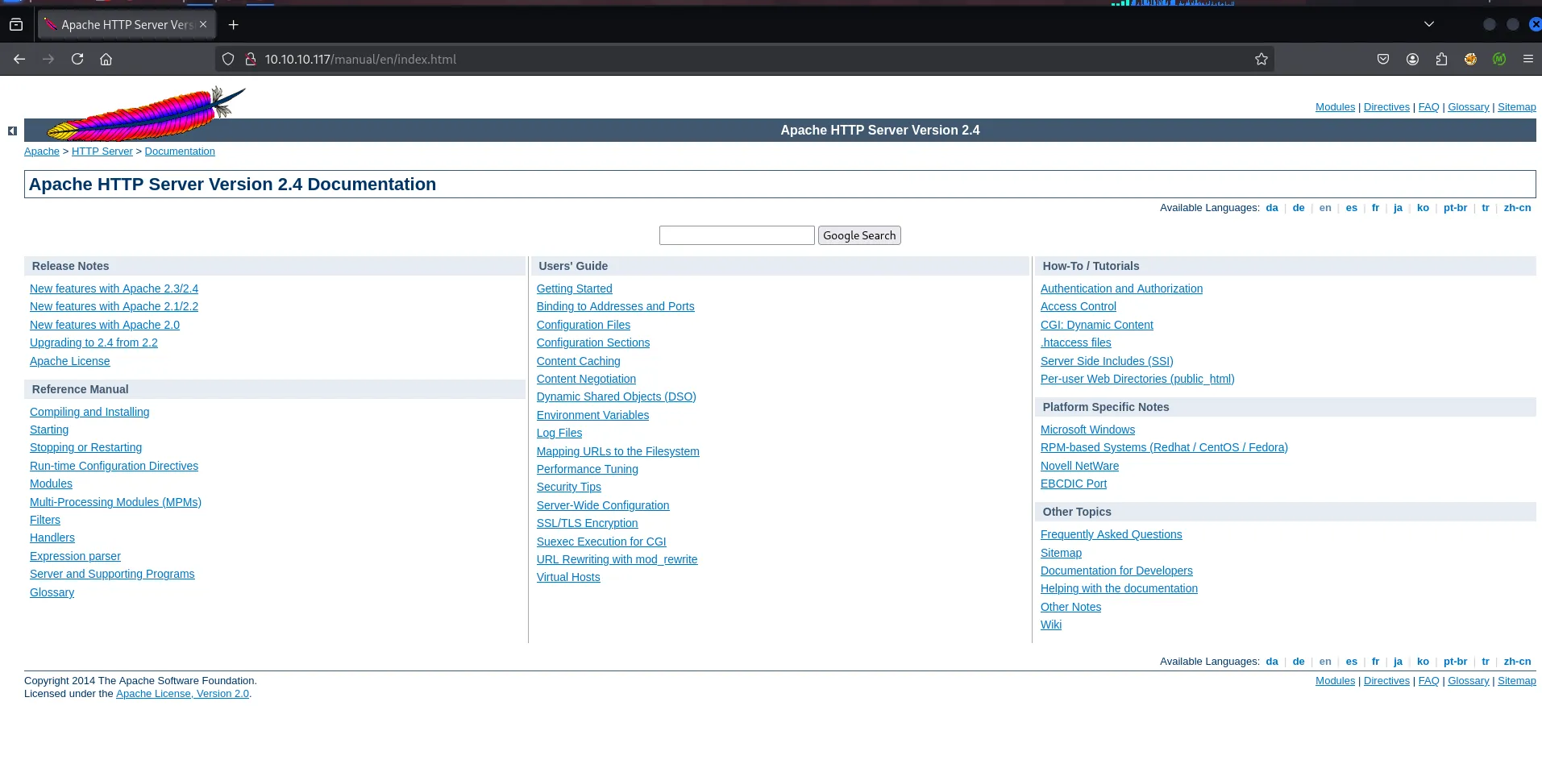Screen dimensions: 1542x768
Task: Open the list all tabs dropdown
Action: (1428, 24)
